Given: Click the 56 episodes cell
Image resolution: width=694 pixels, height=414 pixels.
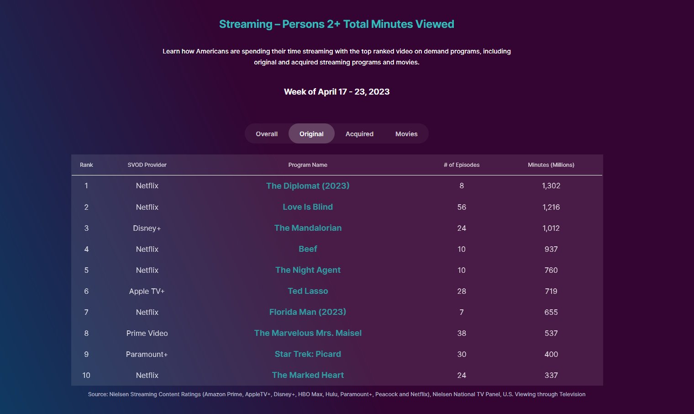Looking at the screenshot, I should [462, 207].
